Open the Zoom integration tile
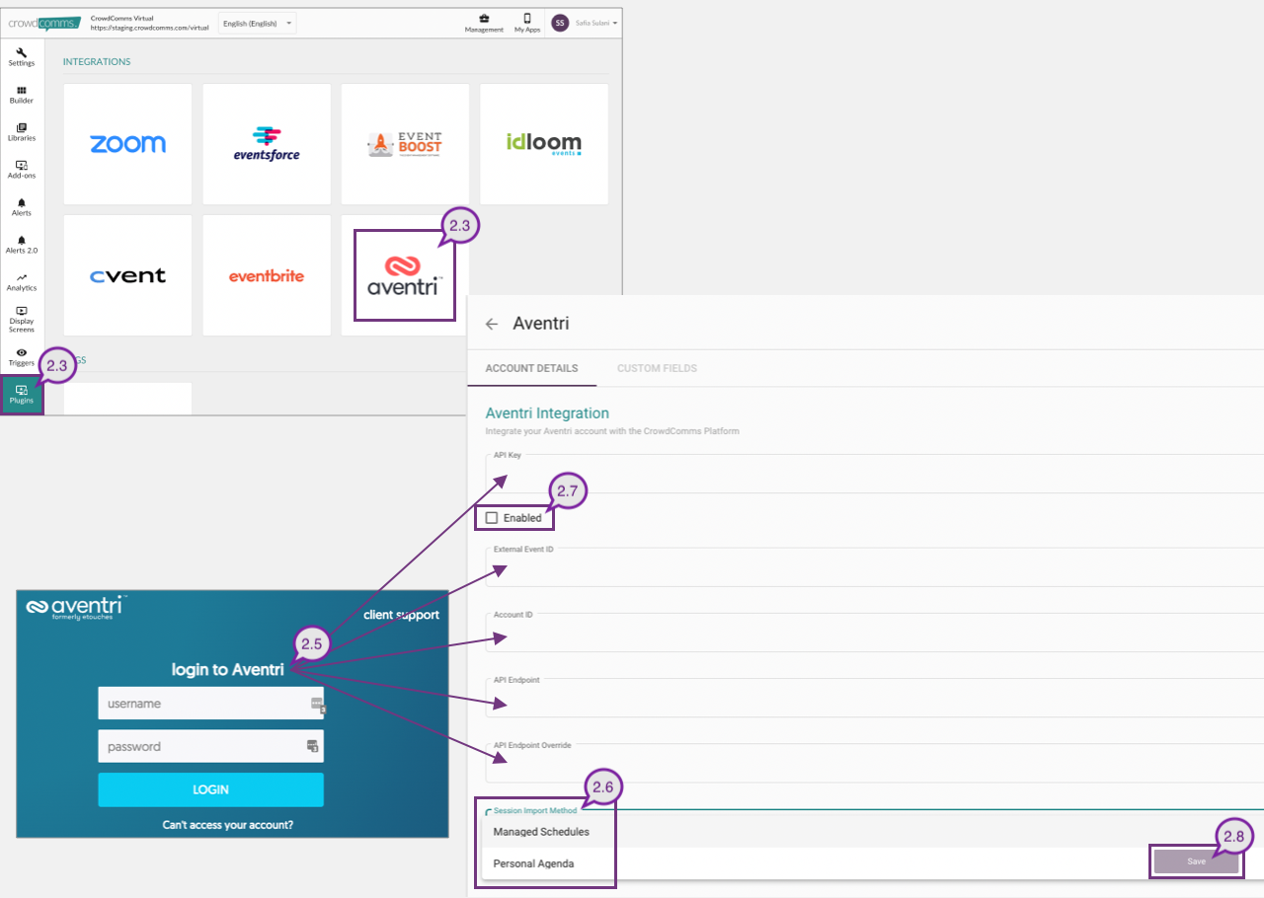1264x898 pixels. [127, 144]
